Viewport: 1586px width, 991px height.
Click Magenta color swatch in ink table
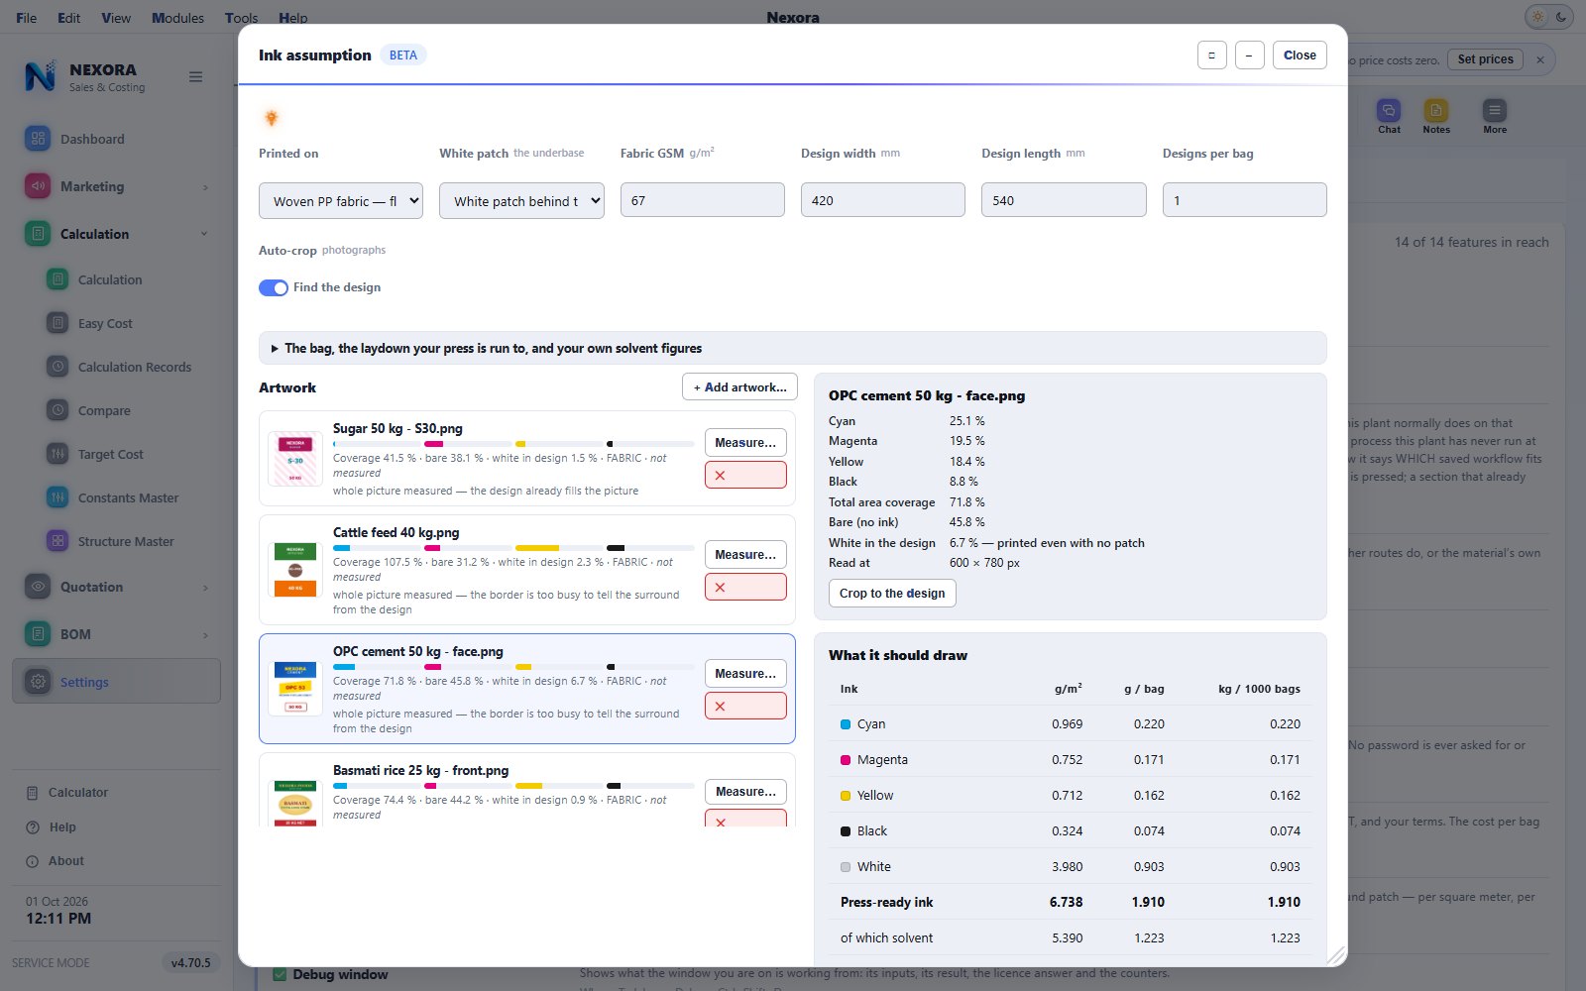pos(846,760)
